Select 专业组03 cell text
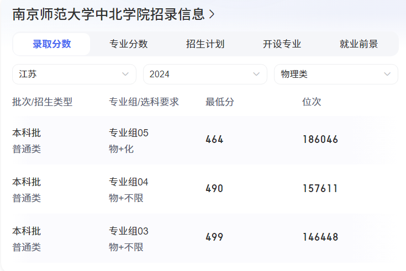 click(x=128, y=231)
